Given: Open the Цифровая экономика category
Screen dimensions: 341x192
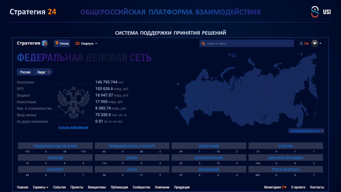Looking at the screenshot, I should 286,158.
